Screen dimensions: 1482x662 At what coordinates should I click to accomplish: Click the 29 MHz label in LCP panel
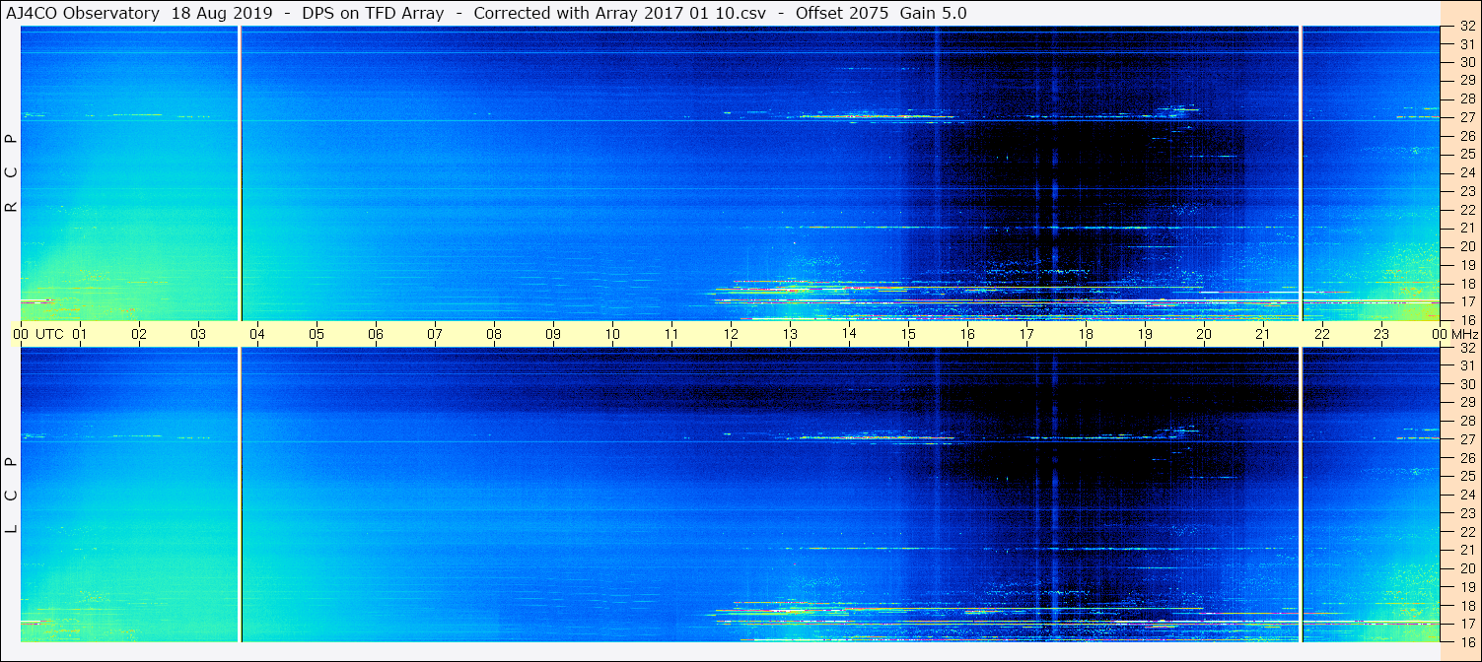1467,403
